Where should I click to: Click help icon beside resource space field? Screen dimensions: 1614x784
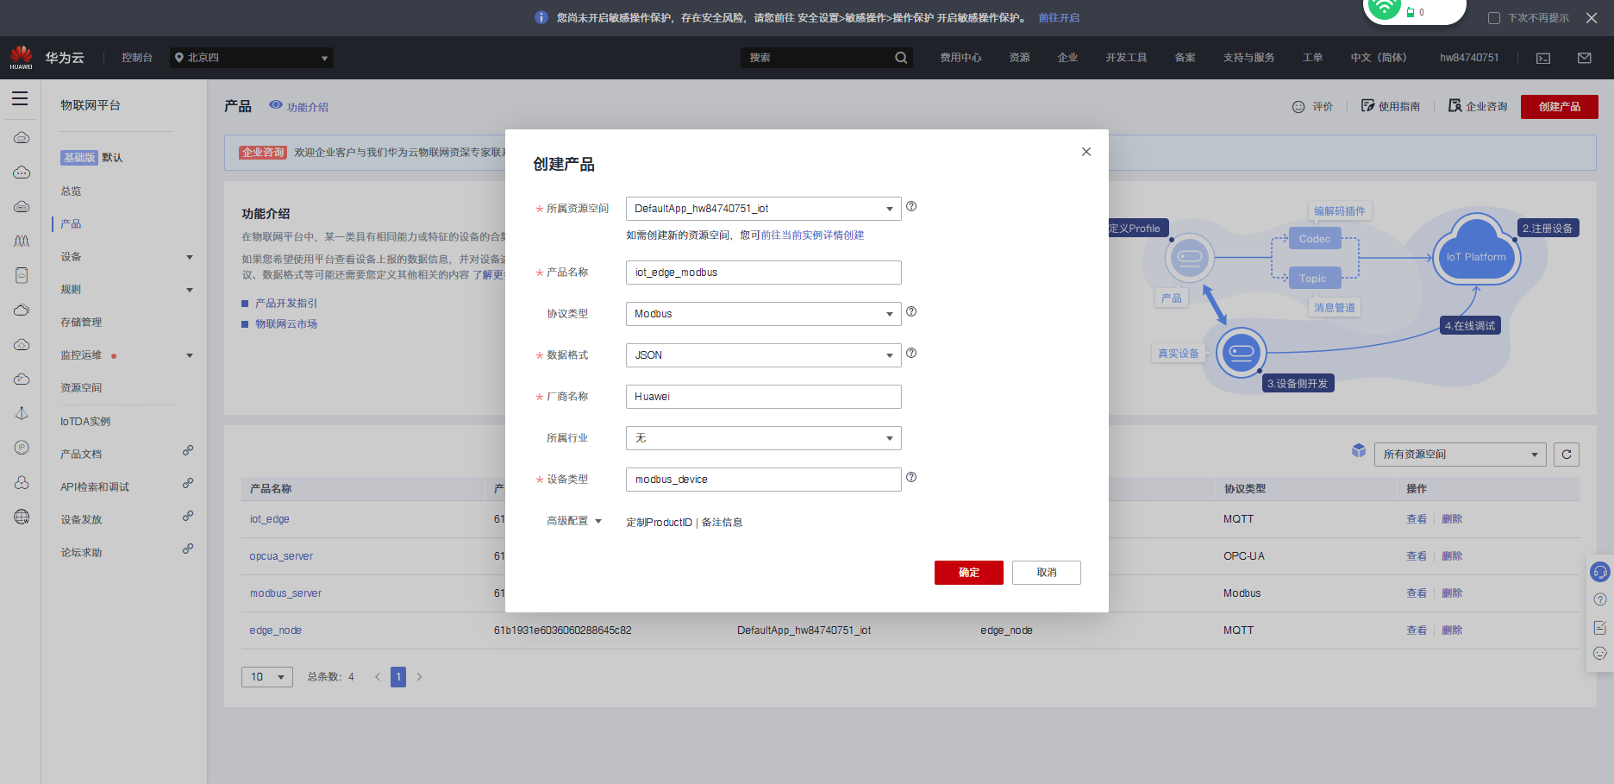click(x=911, y=207)
